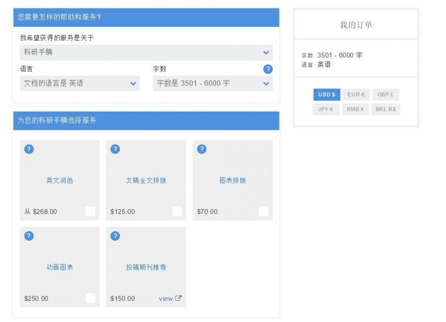Image resolution: width=446 pixels, height=322 pixels.
Task: Select GBP £ currency
Action: (x=385, y=95)
